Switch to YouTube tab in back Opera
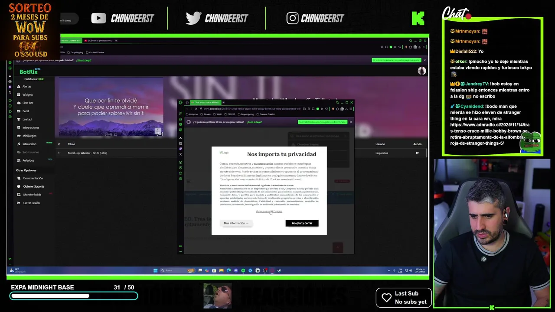The height and width of the screenshot is (312, 555). coord(98,41)
